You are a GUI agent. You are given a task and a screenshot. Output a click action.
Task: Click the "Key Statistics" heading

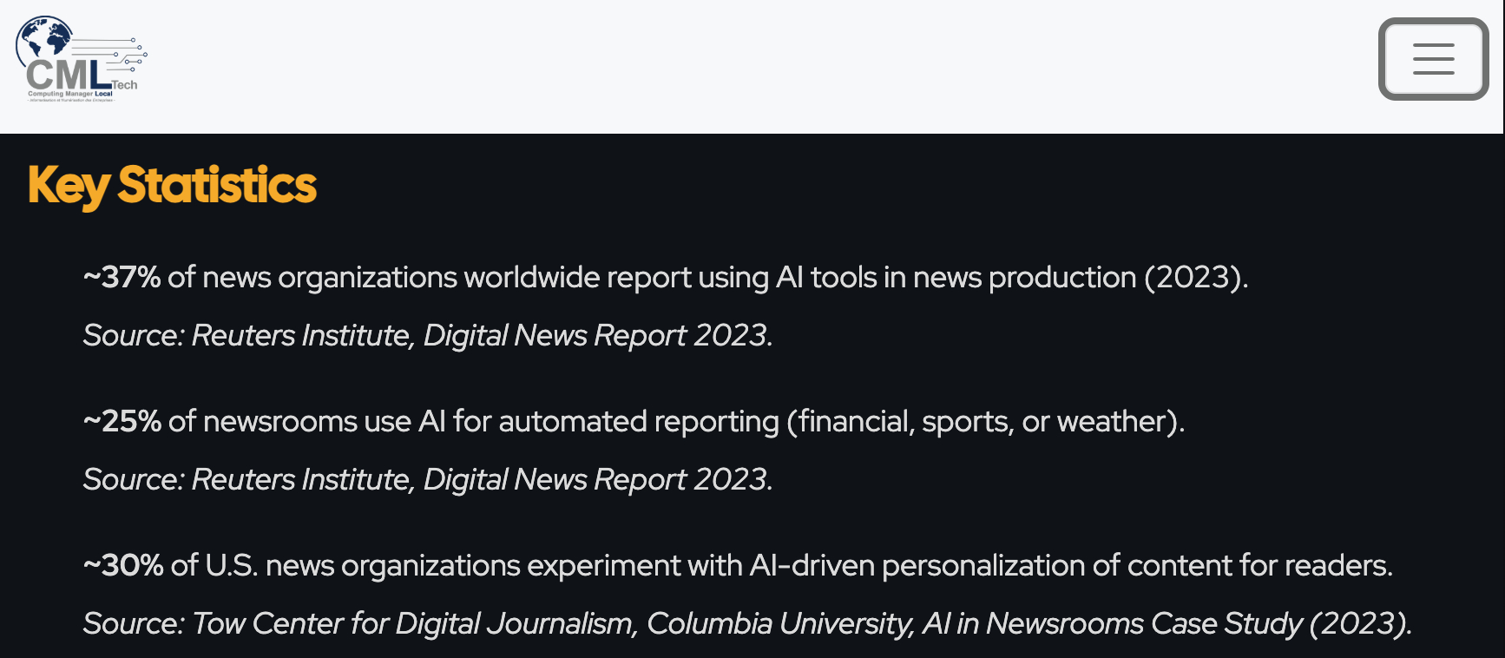(172, 185)
